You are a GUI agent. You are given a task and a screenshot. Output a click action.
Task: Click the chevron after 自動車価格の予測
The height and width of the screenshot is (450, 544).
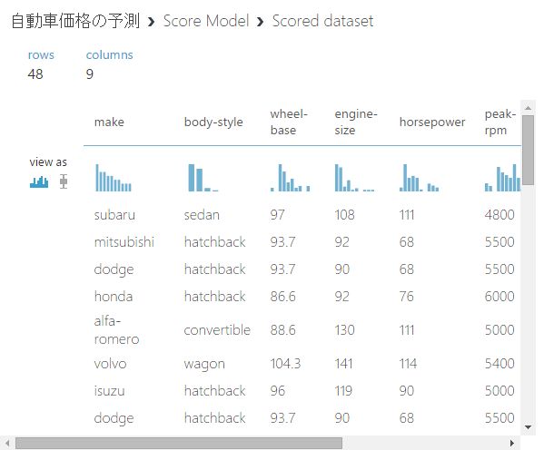(x=151, y=22)
